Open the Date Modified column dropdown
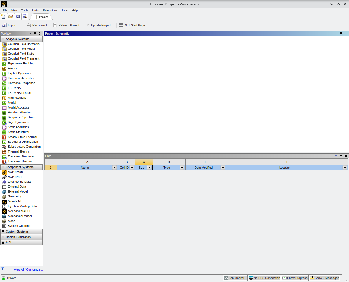Viewport: 349px width, 282px height. 223,168
